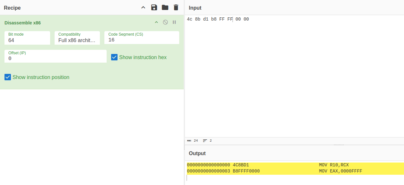Viewport: 404px width, 185px height.
Task: Disable the Disassemble x86 operation
Action: coord(165,22)
